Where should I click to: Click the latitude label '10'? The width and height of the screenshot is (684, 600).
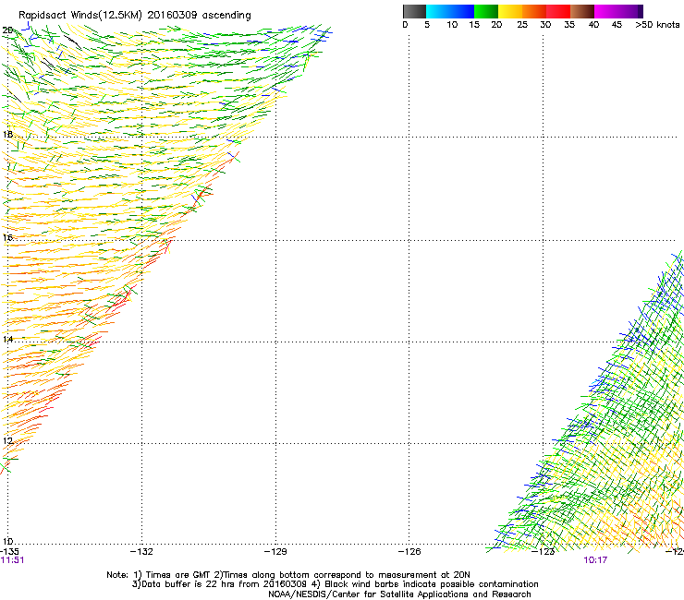[7, 542]
